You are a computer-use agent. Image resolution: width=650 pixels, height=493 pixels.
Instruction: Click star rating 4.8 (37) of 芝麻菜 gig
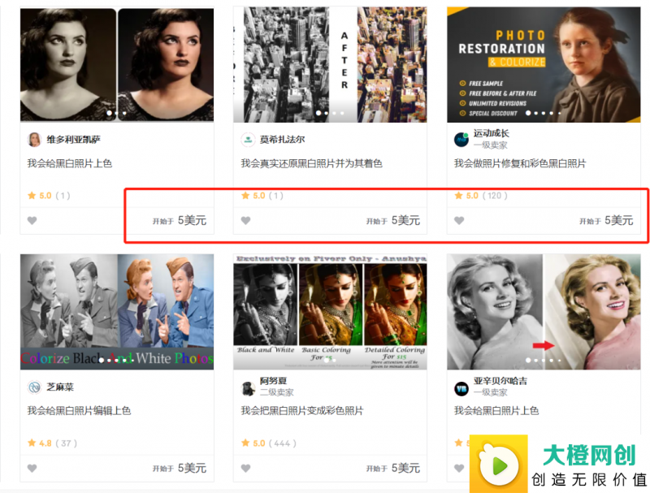(52, 443)
